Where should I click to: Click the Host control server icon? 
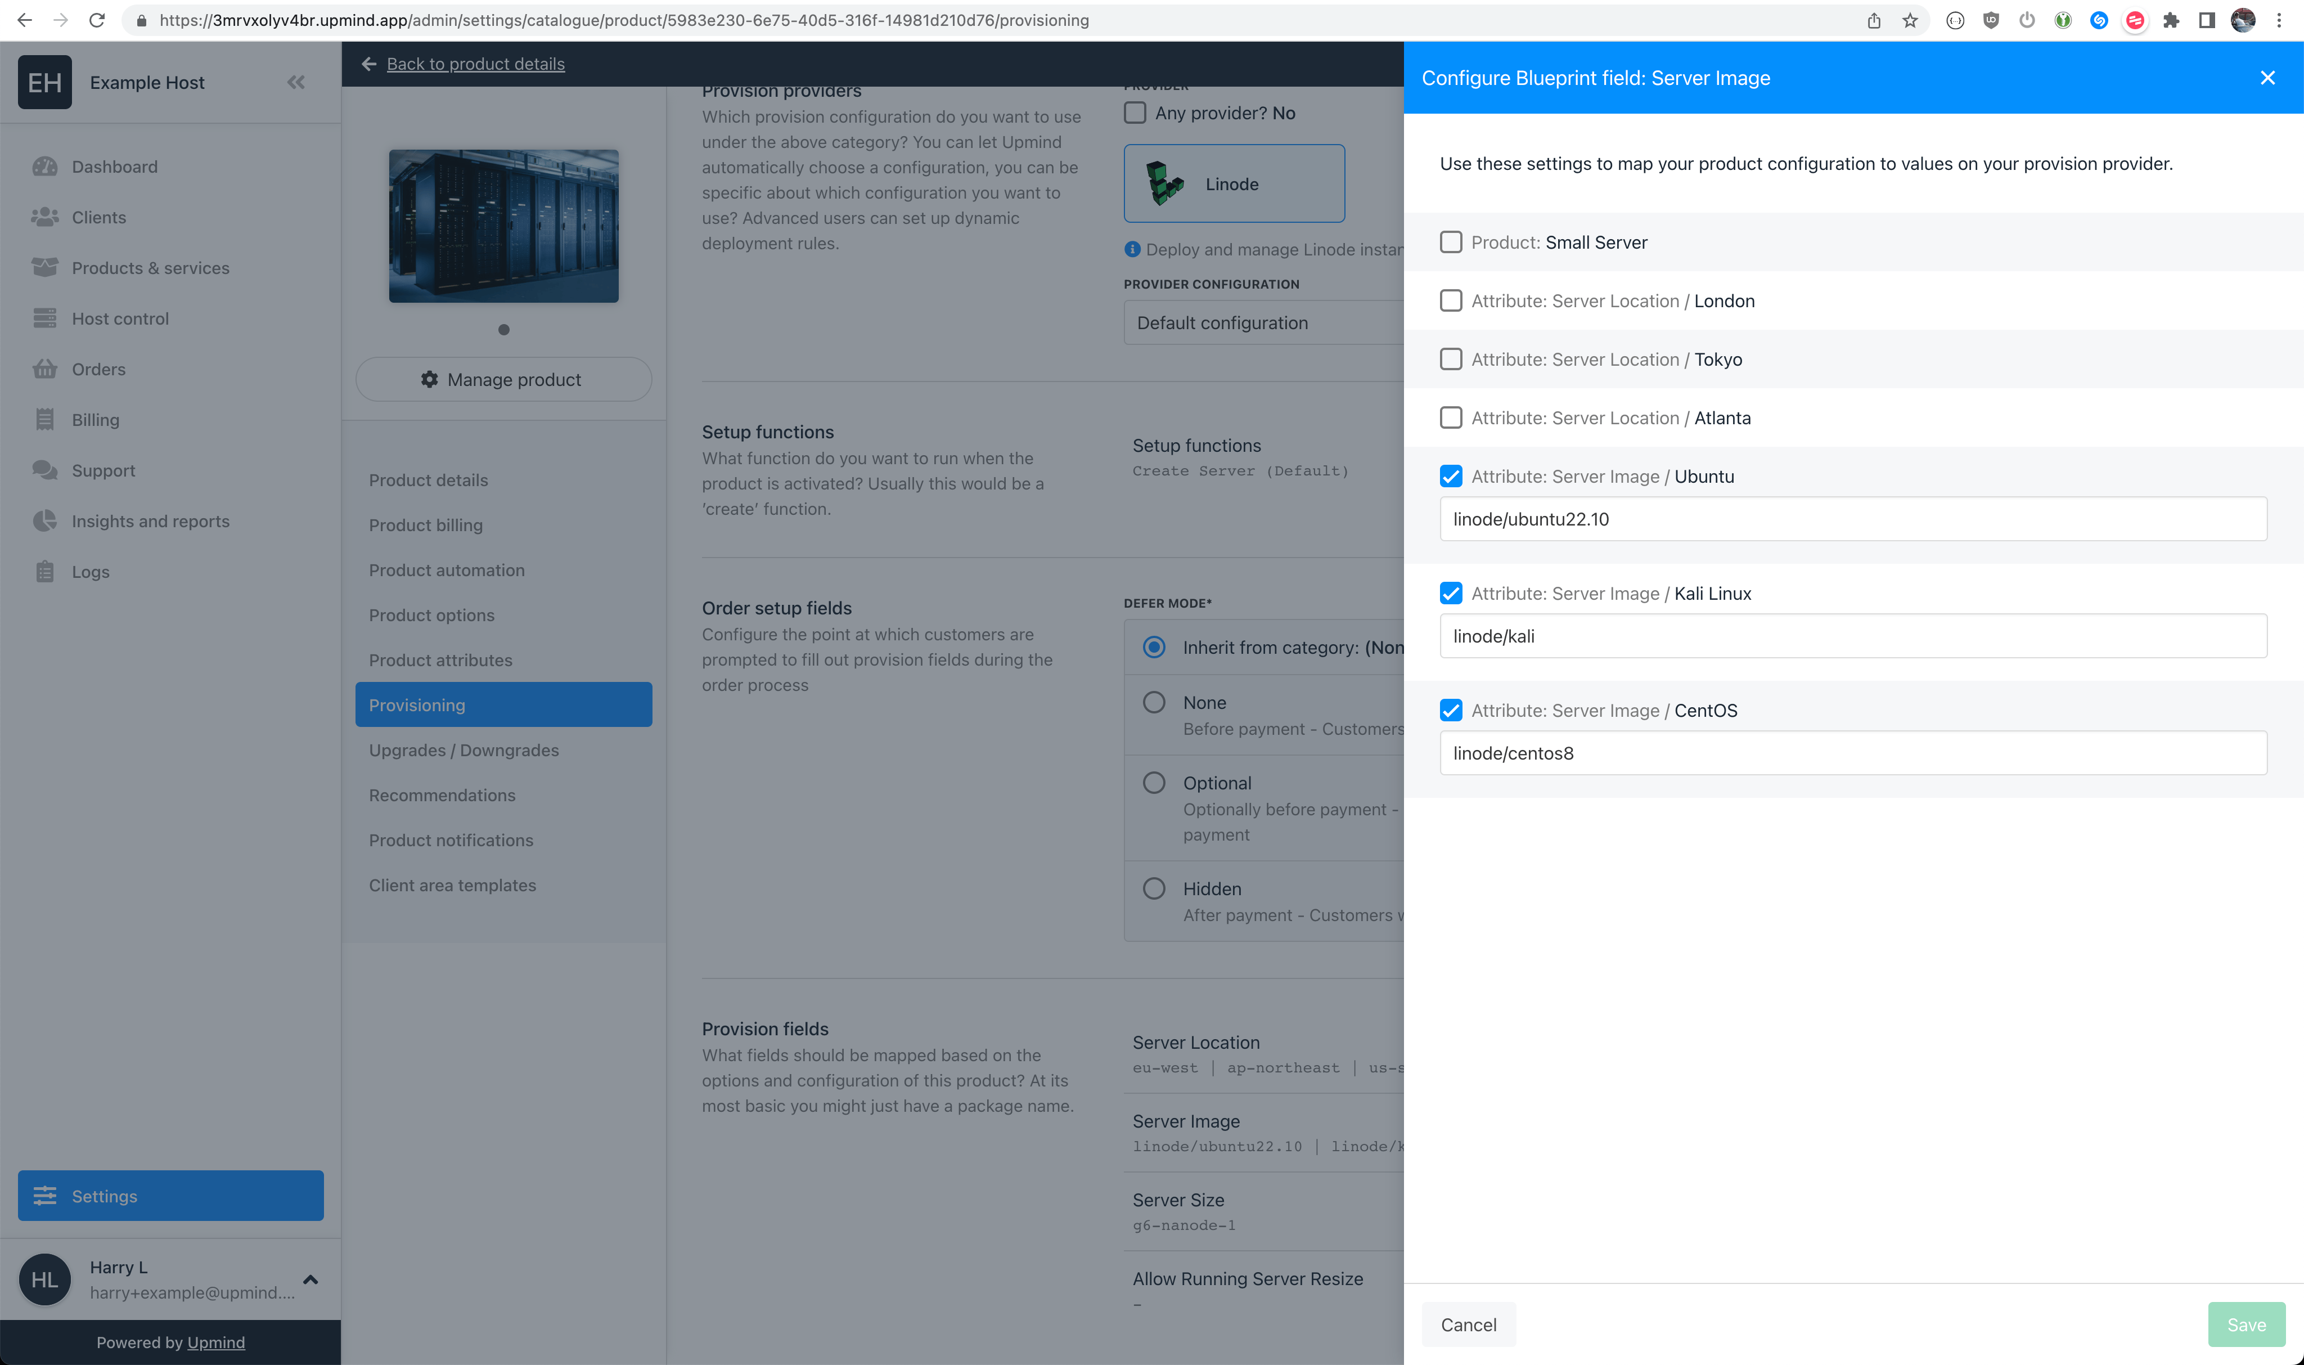tap(44, 318)
